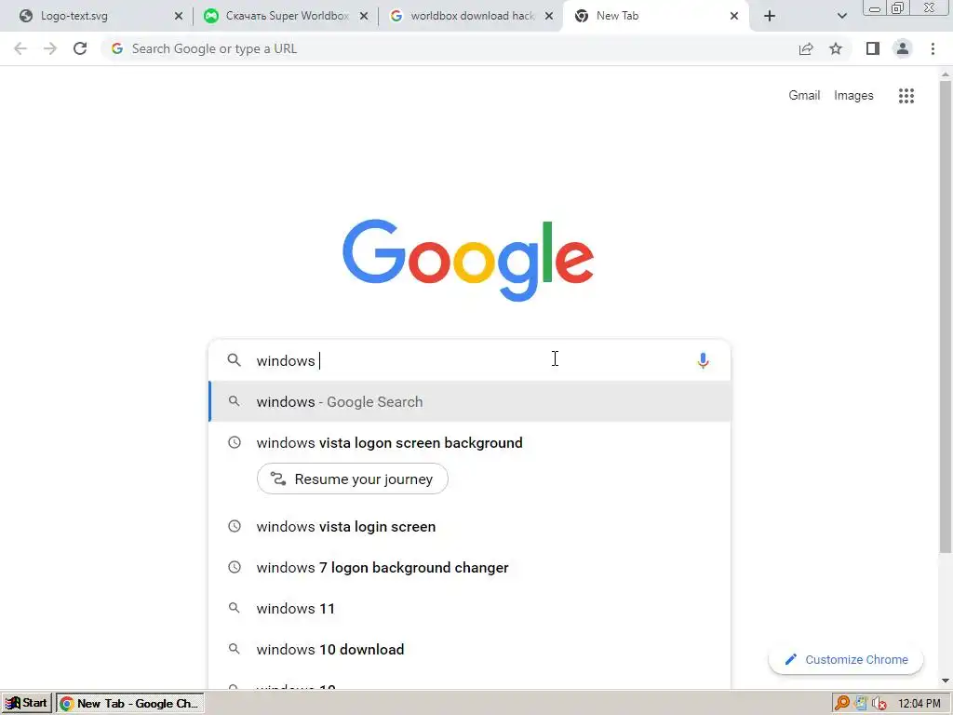Viewport: 953px width, 715px height.
Task: Select windows 10 download suggestion
Action: (470, 649)
